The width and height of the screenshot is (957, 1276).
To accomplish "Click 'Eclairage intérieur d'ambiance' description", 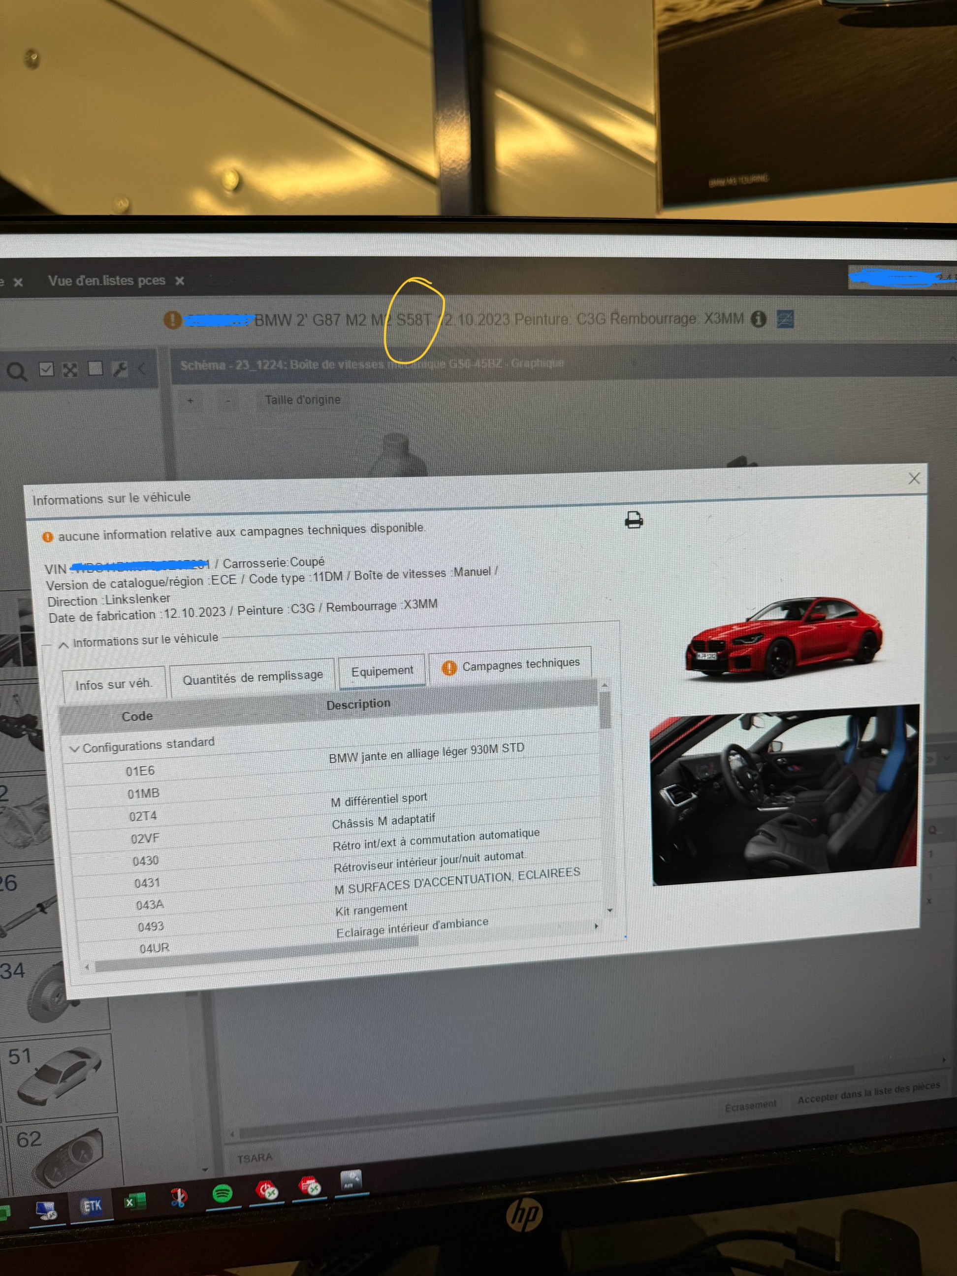I will coord(412,927).
